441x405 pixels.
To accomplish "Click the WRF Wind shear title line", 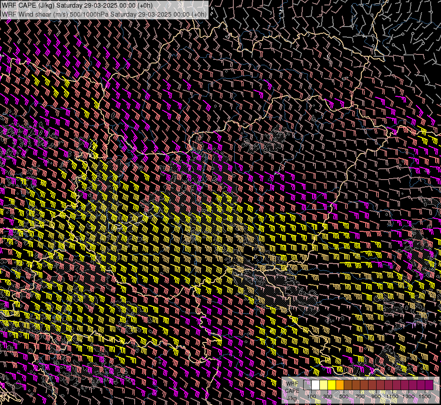I will click(x=104, y=14).
